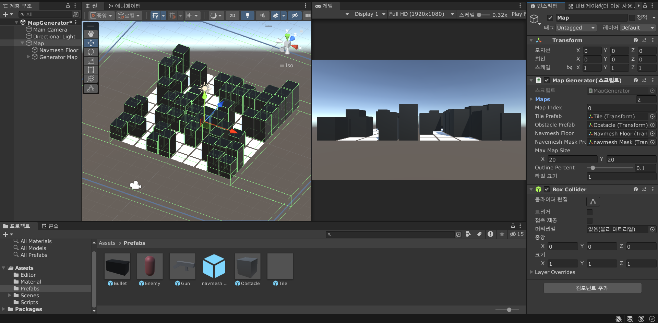Viewport: 658px width, 323px height.
Task: Open Map Generator preset settings icon
Action: (644, 80)
